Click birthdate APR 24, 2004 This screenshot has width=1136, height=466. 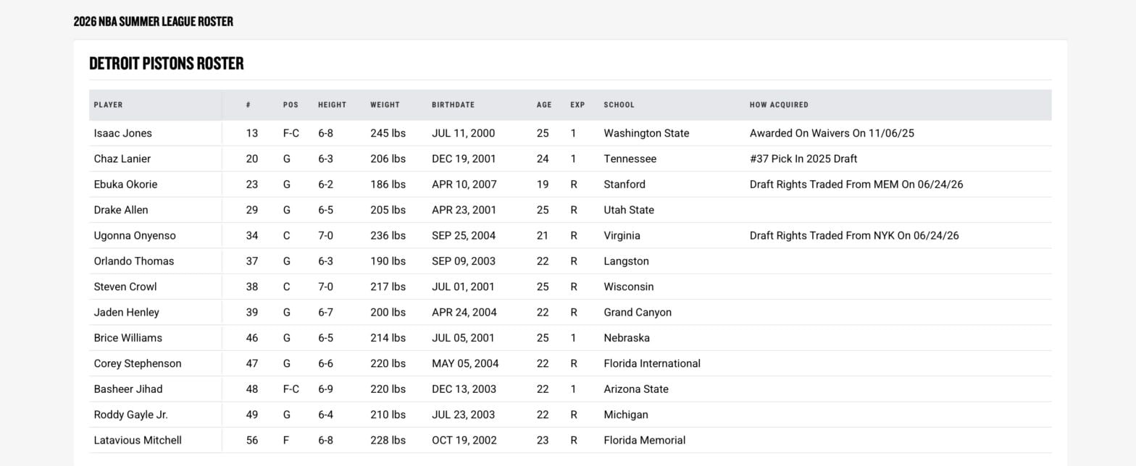tap(464, 313)
